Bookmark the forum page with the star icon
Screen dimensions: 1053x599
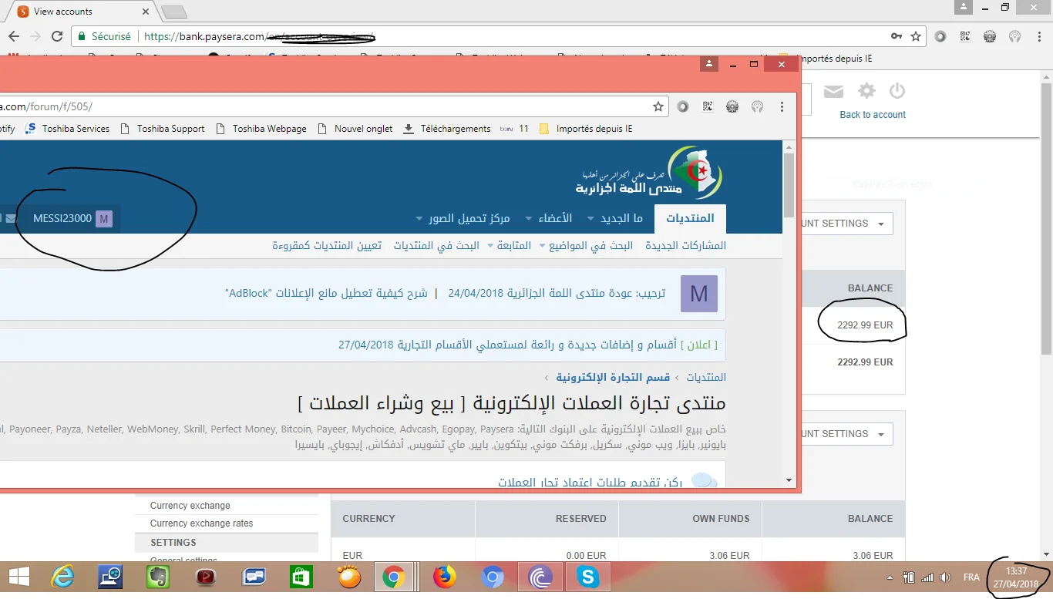pos(658,107)
